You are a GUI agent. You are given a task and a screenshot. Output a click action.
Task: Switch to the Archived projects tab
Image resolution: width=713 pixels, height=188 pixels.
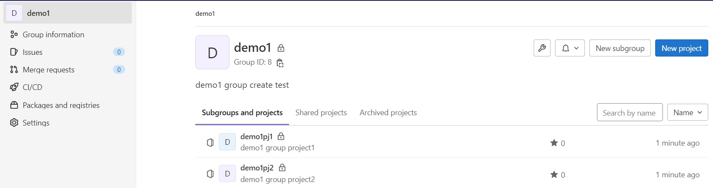click(388, 113)
